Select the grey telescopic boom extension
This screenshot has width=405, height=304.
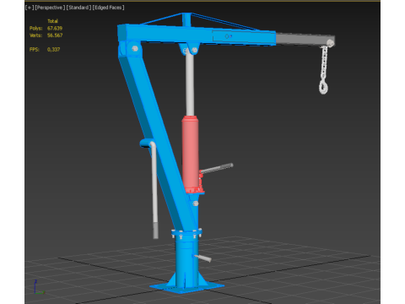click(x=305, y=40)
